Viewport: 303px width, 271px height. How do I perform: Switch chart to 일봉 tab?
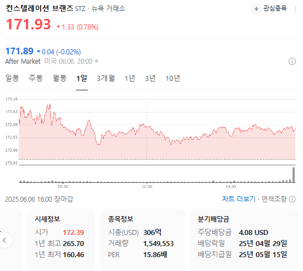pyautogui.click(x=12, y=78)
